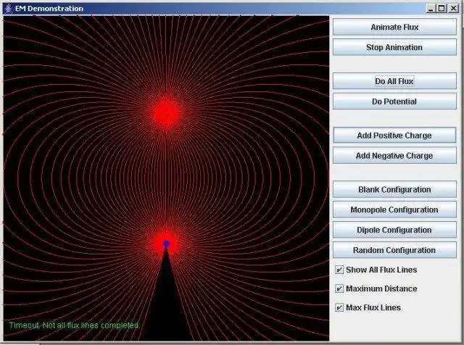Disable the Max Flux Lines option
This screenshot has height=345, width=464.
(339, 307)
